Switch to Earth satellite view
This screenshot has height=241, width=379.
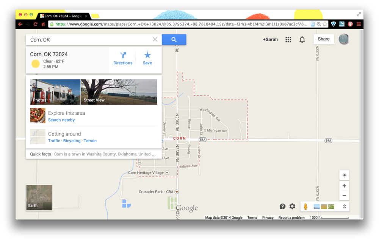pyautogui.click(x=39, y=197)
